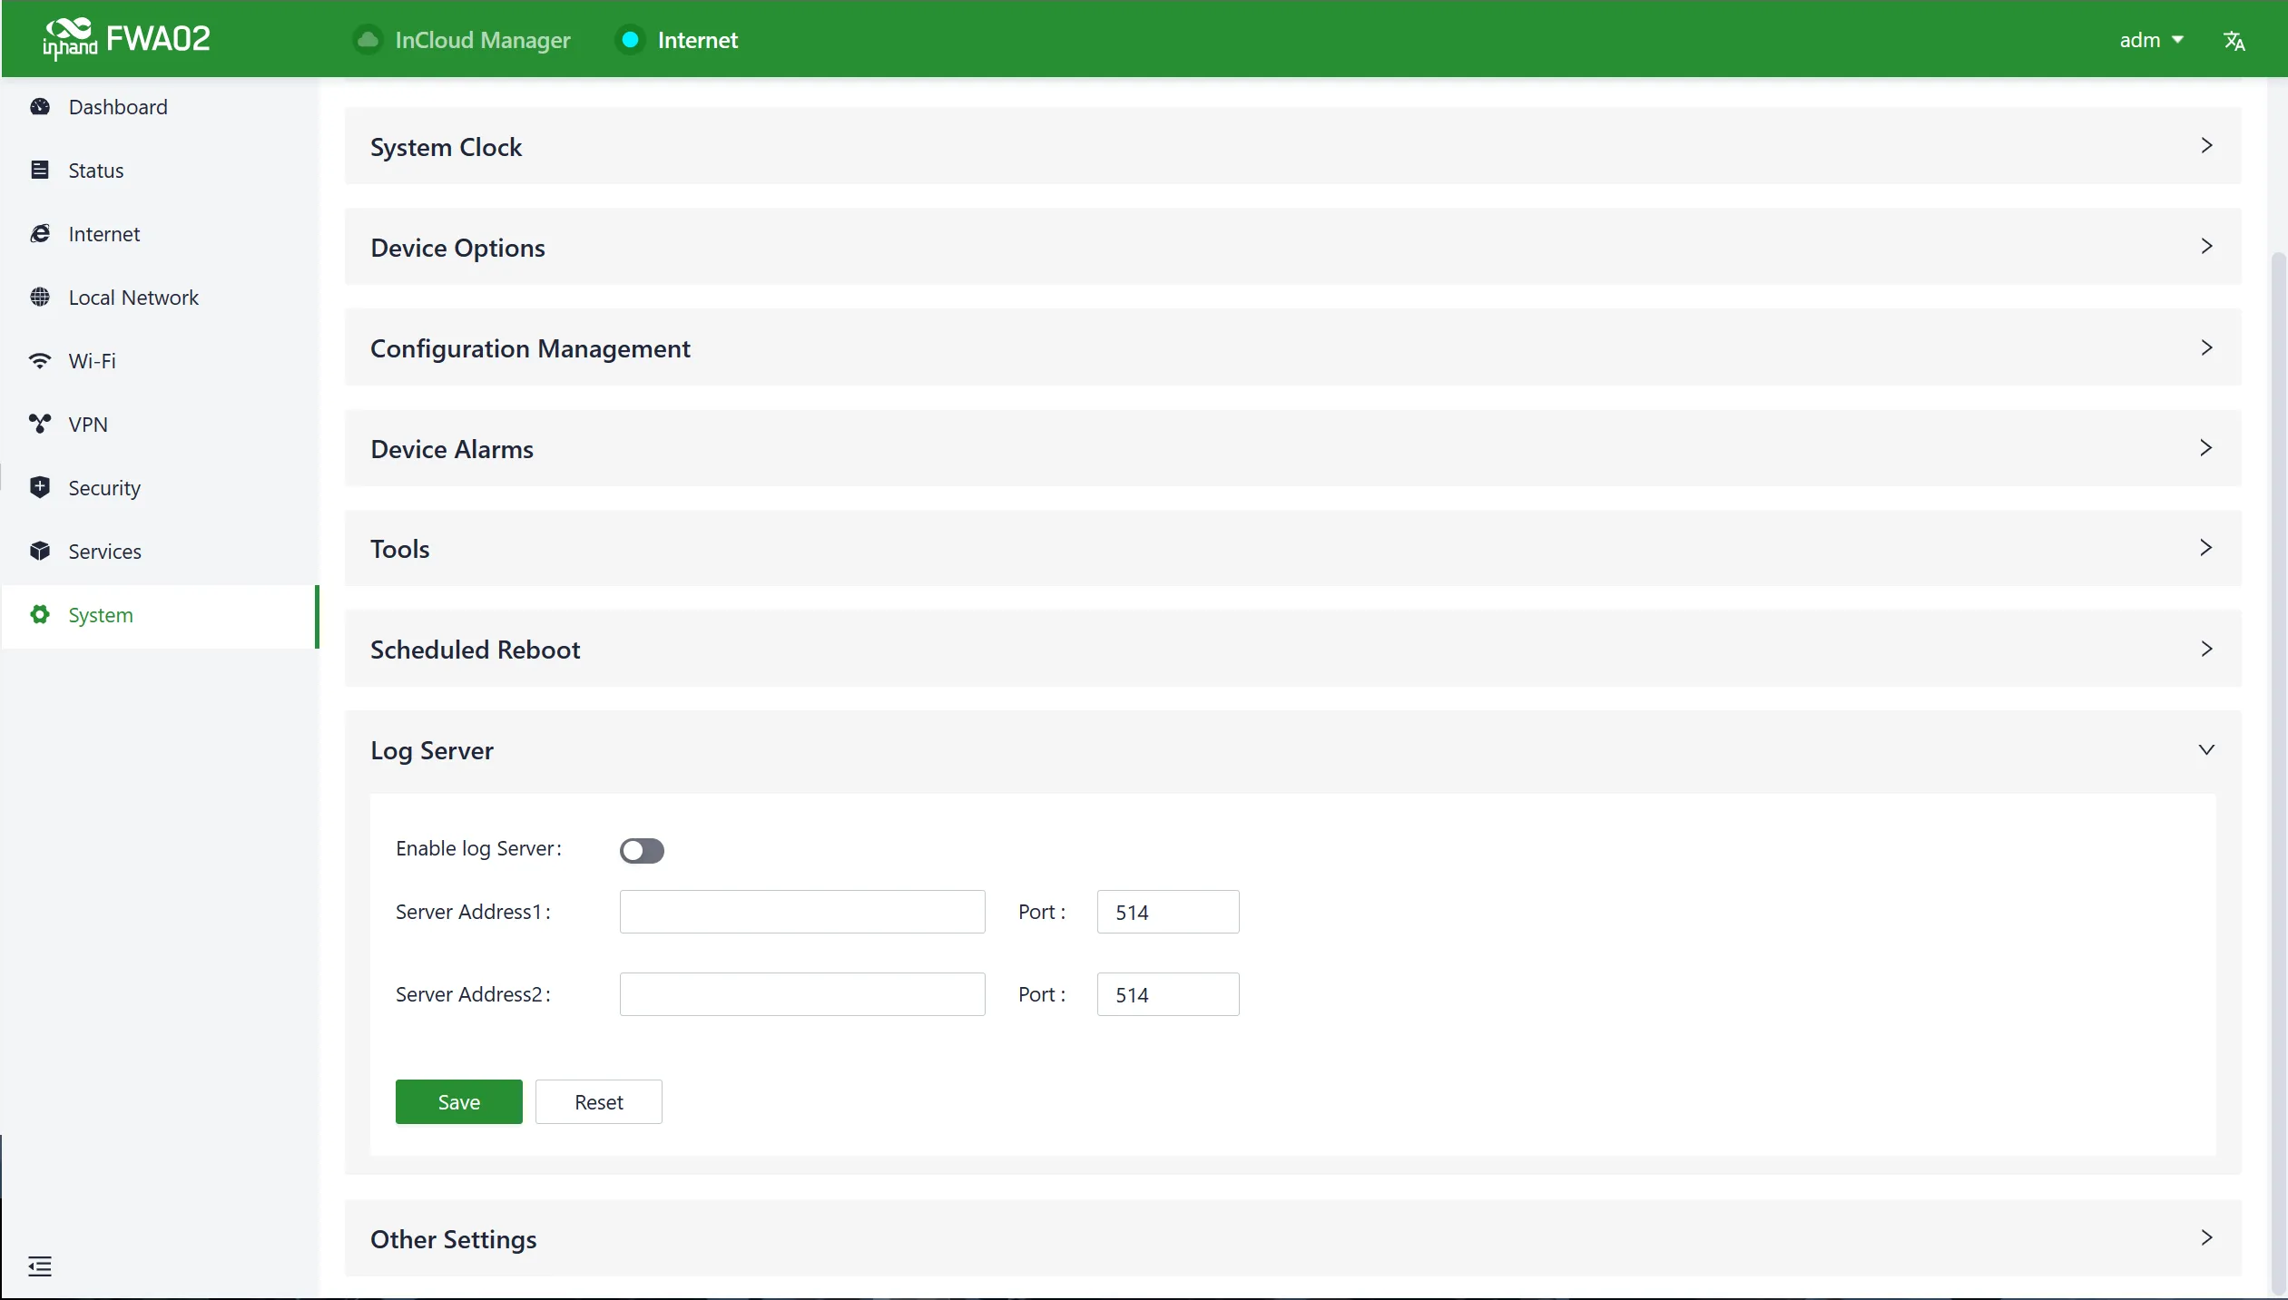Open the language switch icon
Viewport: 2288px width, 1300px height.
click(2234, 41)
